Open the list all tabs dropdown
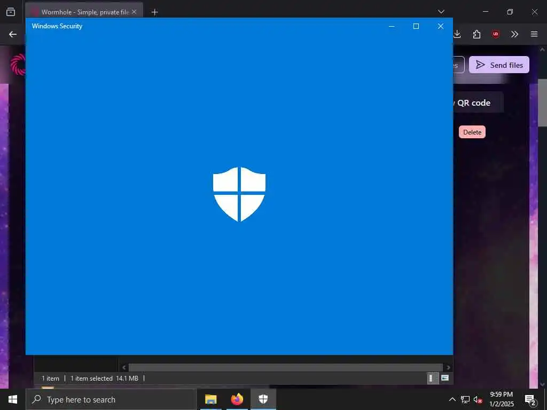This screenshot has height=410, width=547. click(x=441, y=12)
